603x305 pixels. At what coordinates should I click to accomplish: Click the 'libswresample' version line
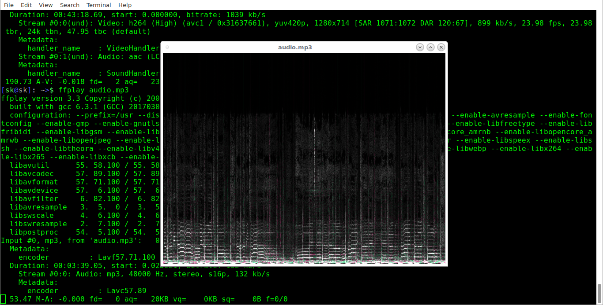pos(85,224)
